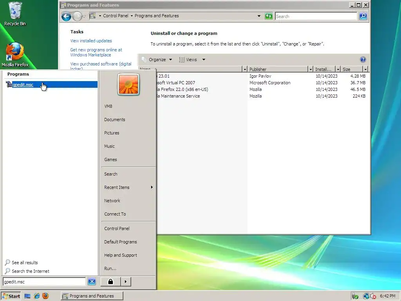The image size is (401, 301).
Task: Click See all results link
Action: coord(25,263)
